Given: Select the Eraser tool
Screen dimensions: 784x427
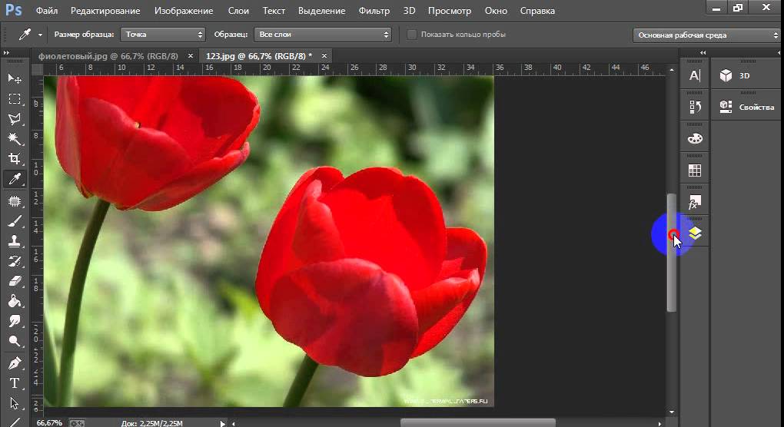Looking at the screenshot, I should tap(15, 281).
